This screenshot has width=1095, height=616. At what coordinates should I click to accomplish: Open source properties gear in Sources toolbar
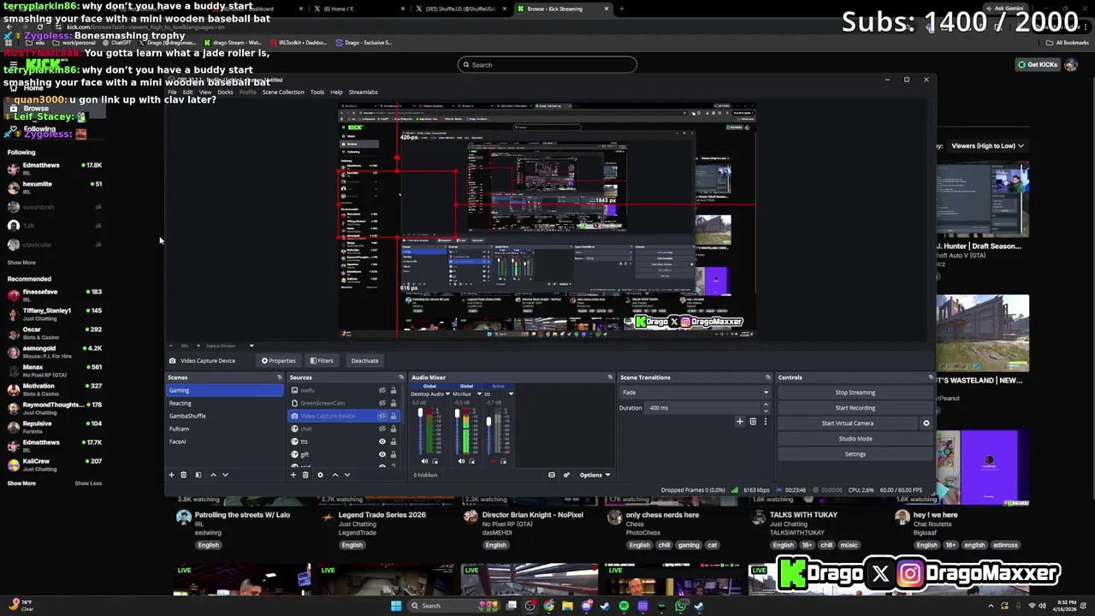point(321,475)
